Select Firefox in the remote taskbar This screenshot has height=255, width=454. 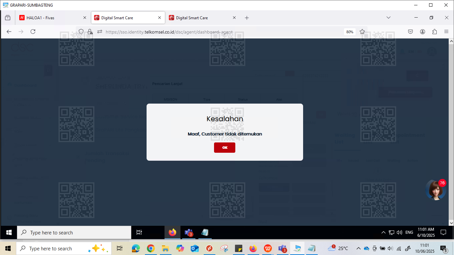172,232
